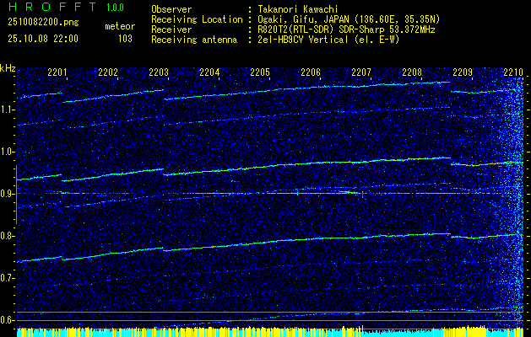531x337 pixels.
Task: Click the meteor count value 103
Action: pos(125,38)
